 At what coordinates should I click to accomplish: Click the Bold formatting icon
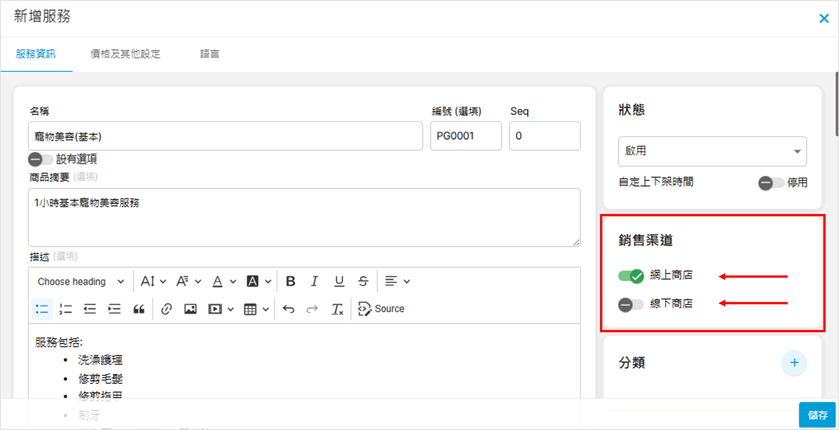click(290, 281)
